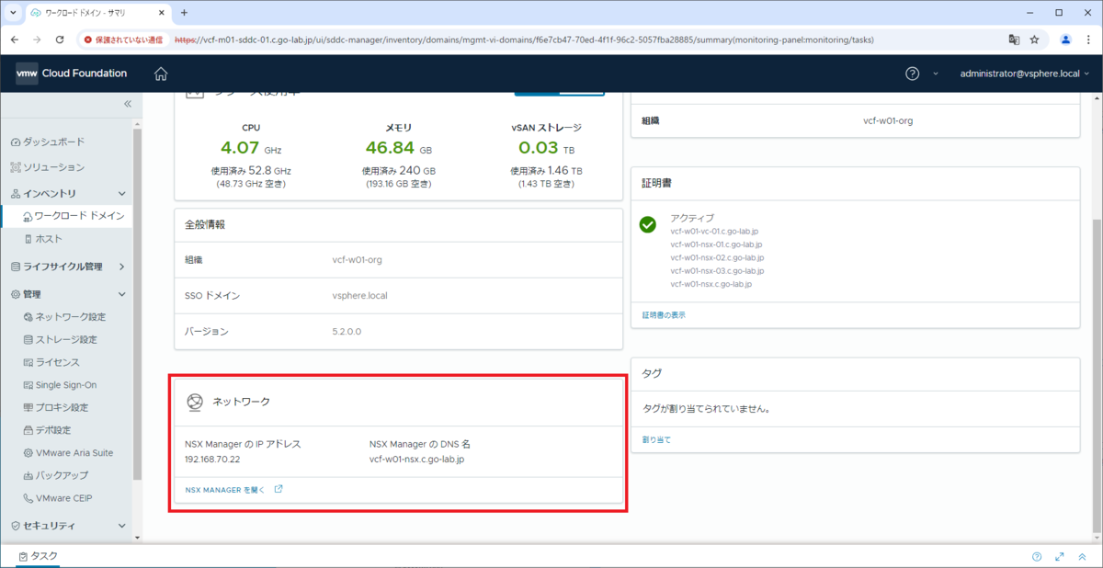Select the ワークロード ドメイン - サマリ browser tab

point(97,13)
